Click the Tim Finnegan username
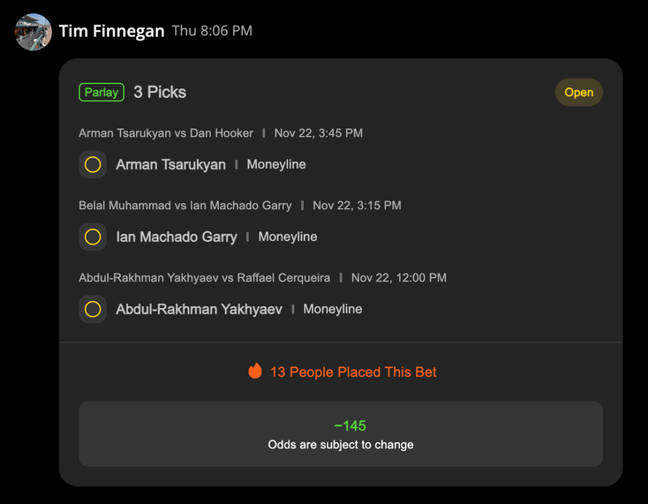This screenshot has width=648, height=504. click(x=111, y=31)
